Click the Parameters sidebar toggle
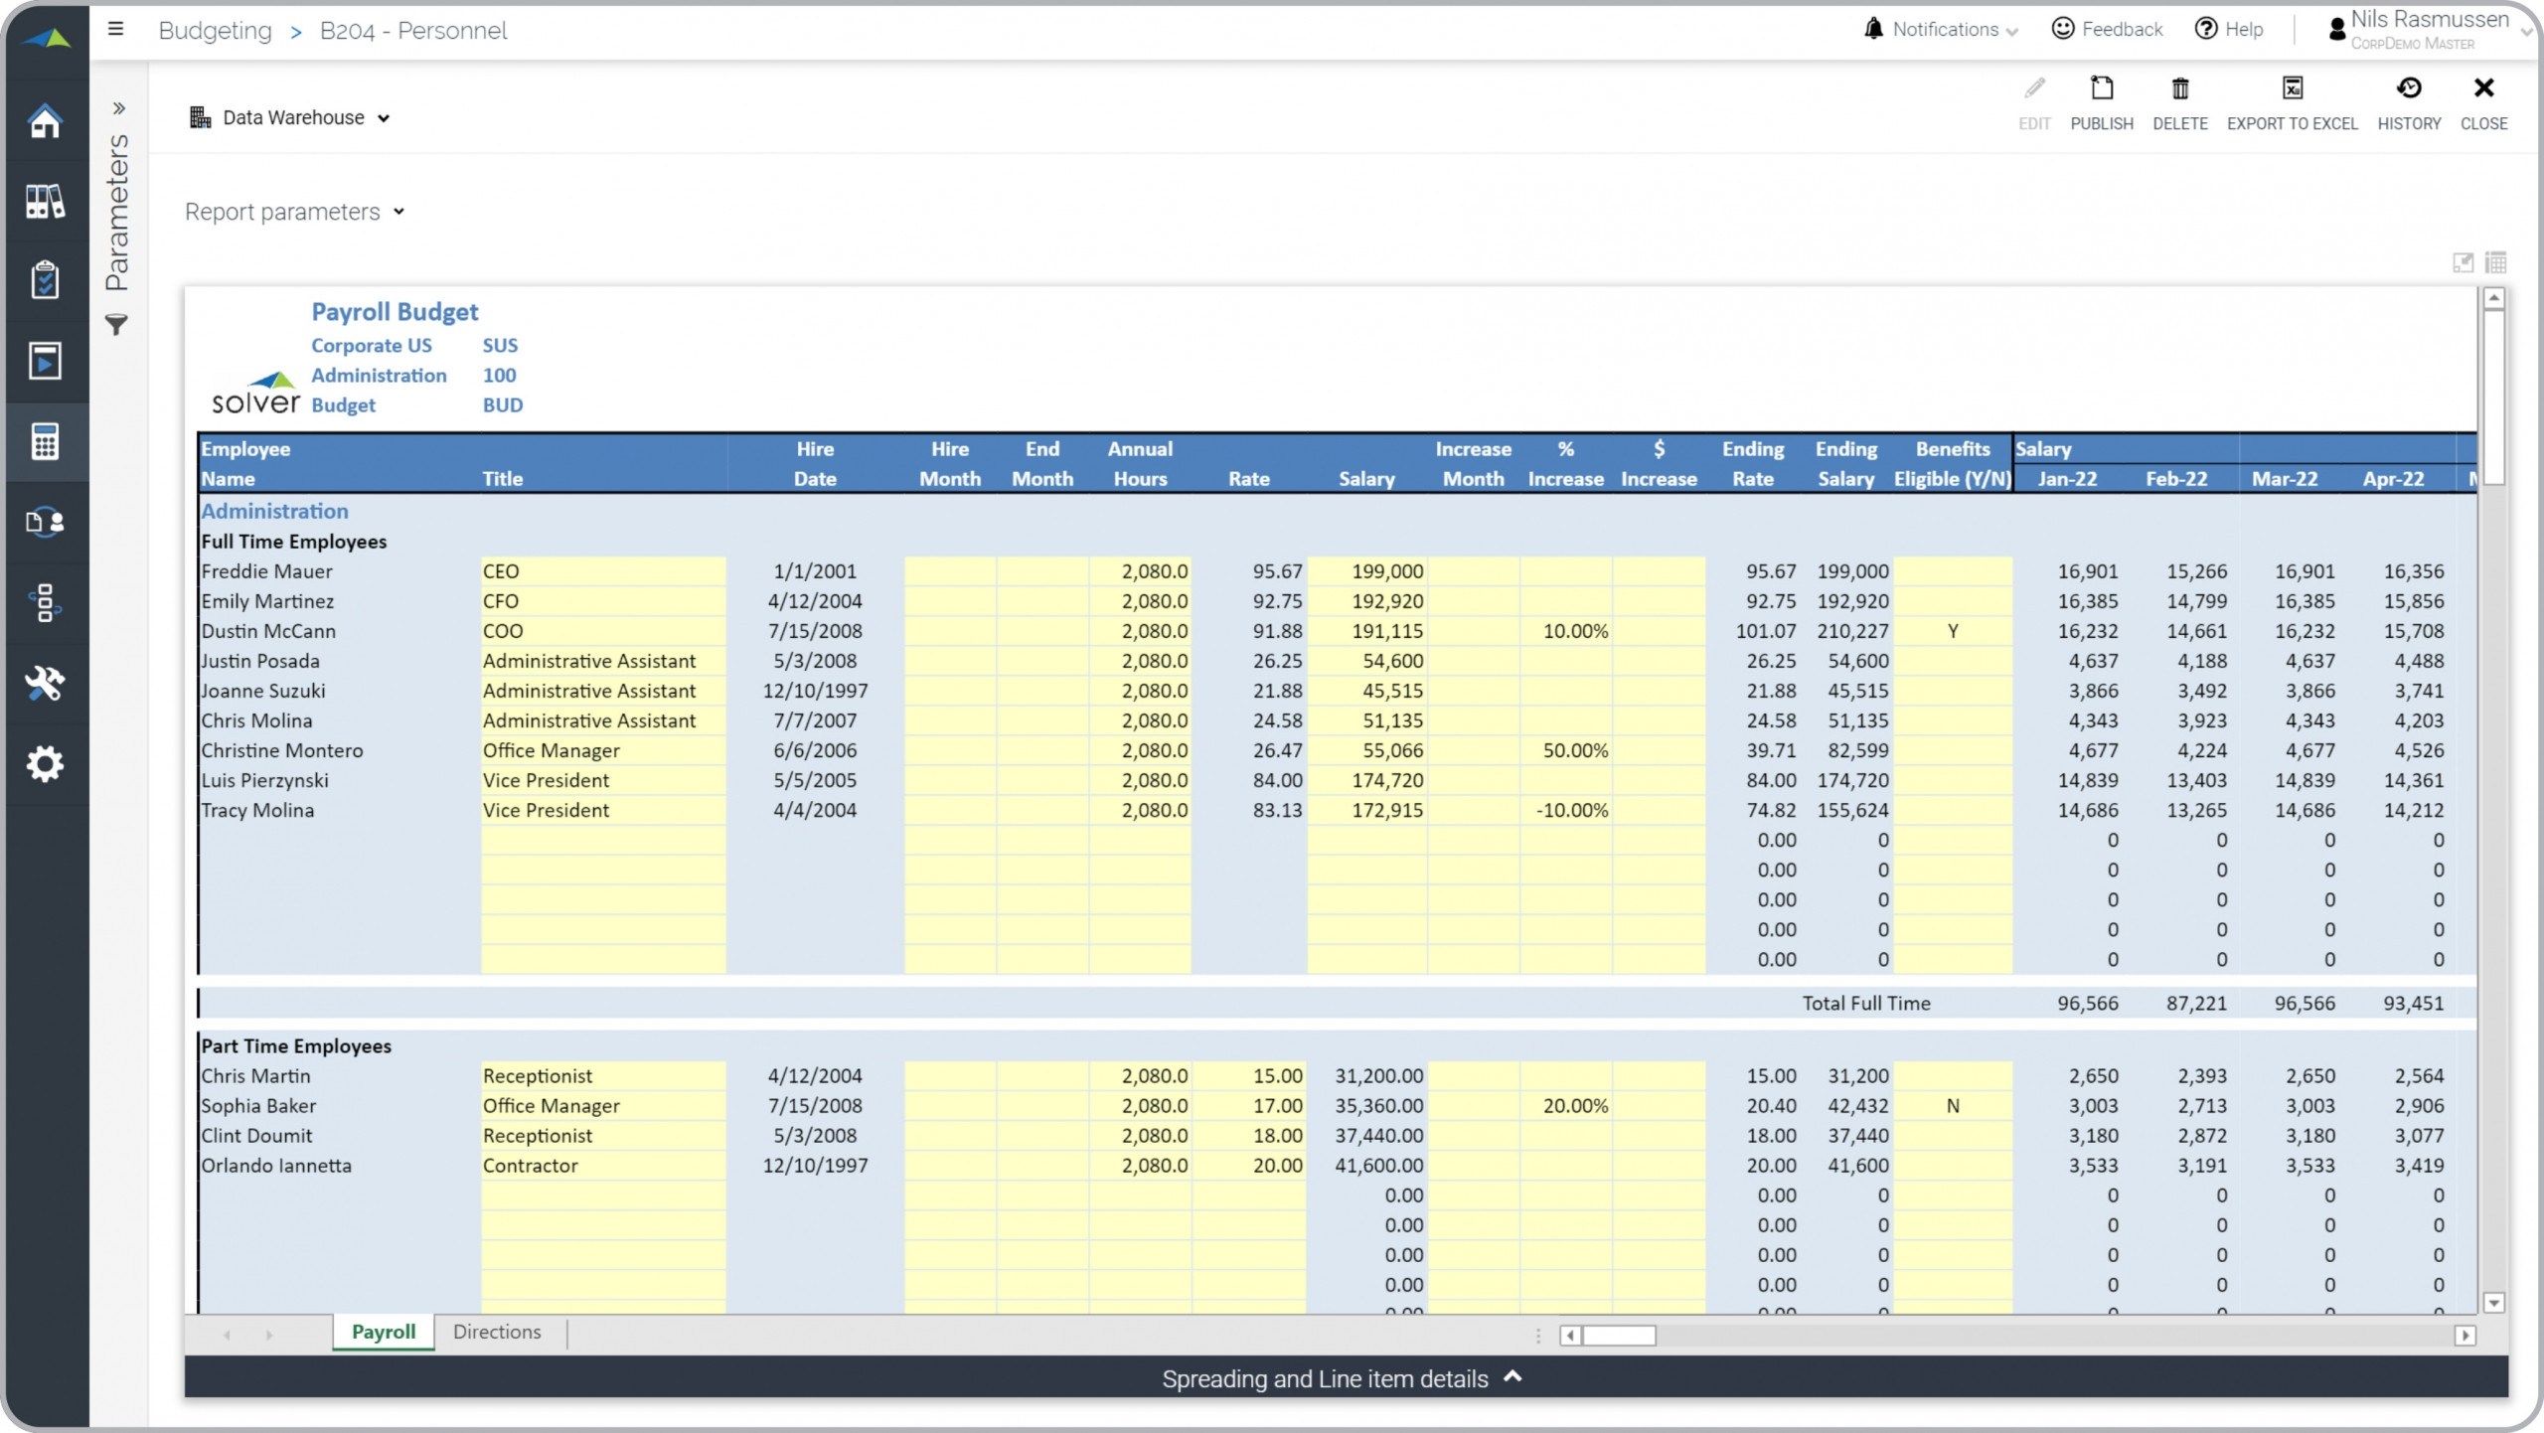 click(x=117, y=108)
